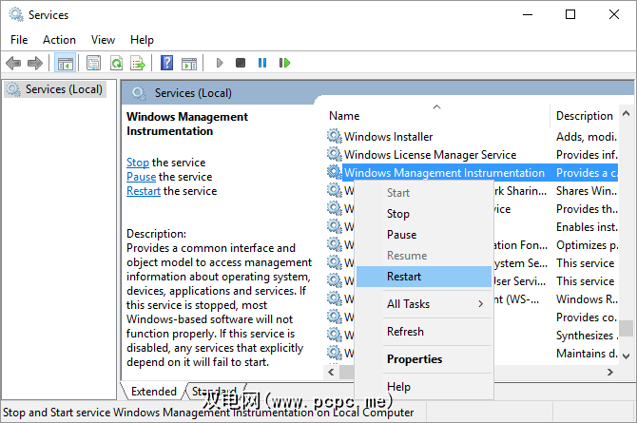Viewport: 637px width, 423px height.
Task: Click the 'Shares Win..' description cell
Action: click(587, 190)
